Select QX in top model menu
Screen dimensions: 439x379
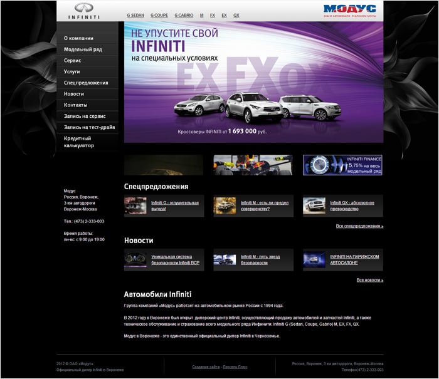tap(236, 14)
